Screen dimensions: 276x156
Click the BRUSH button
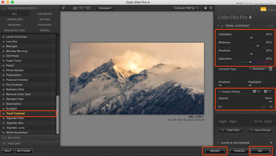(x=215, y=151)
